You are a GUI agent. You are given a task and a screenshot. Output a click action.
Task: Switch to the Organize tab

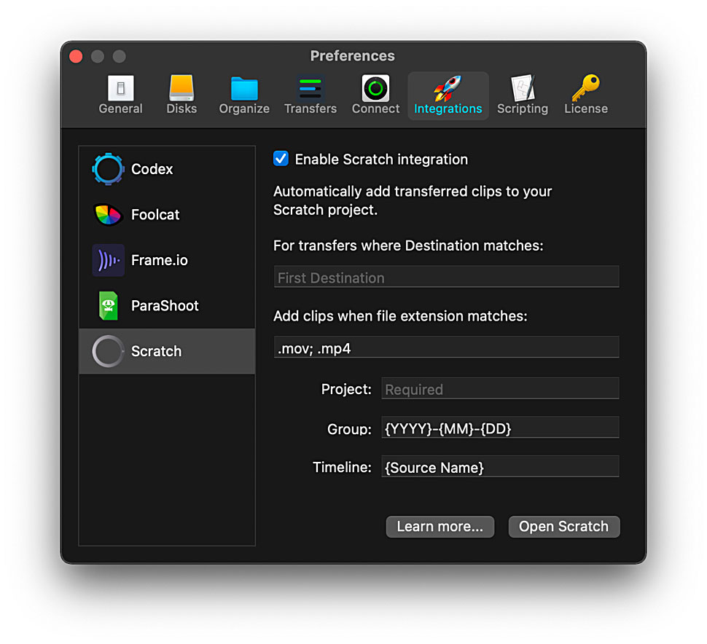[244, 95]
